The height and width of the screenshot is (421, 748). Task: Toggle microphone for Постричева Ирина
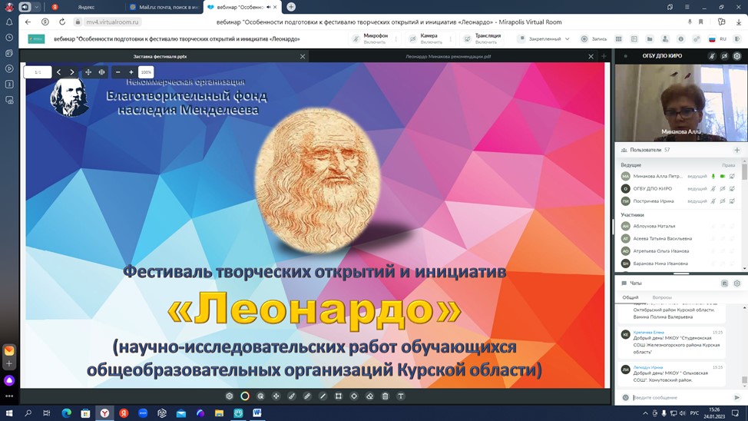[713, 201]
